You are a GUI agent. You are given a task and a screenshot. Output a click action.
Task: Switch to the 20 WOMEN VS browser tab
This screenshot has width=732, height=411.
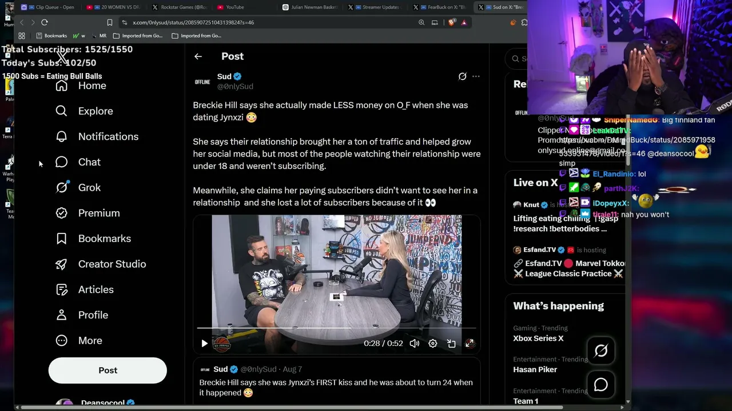pyautogui.click(x=114, y=7)
